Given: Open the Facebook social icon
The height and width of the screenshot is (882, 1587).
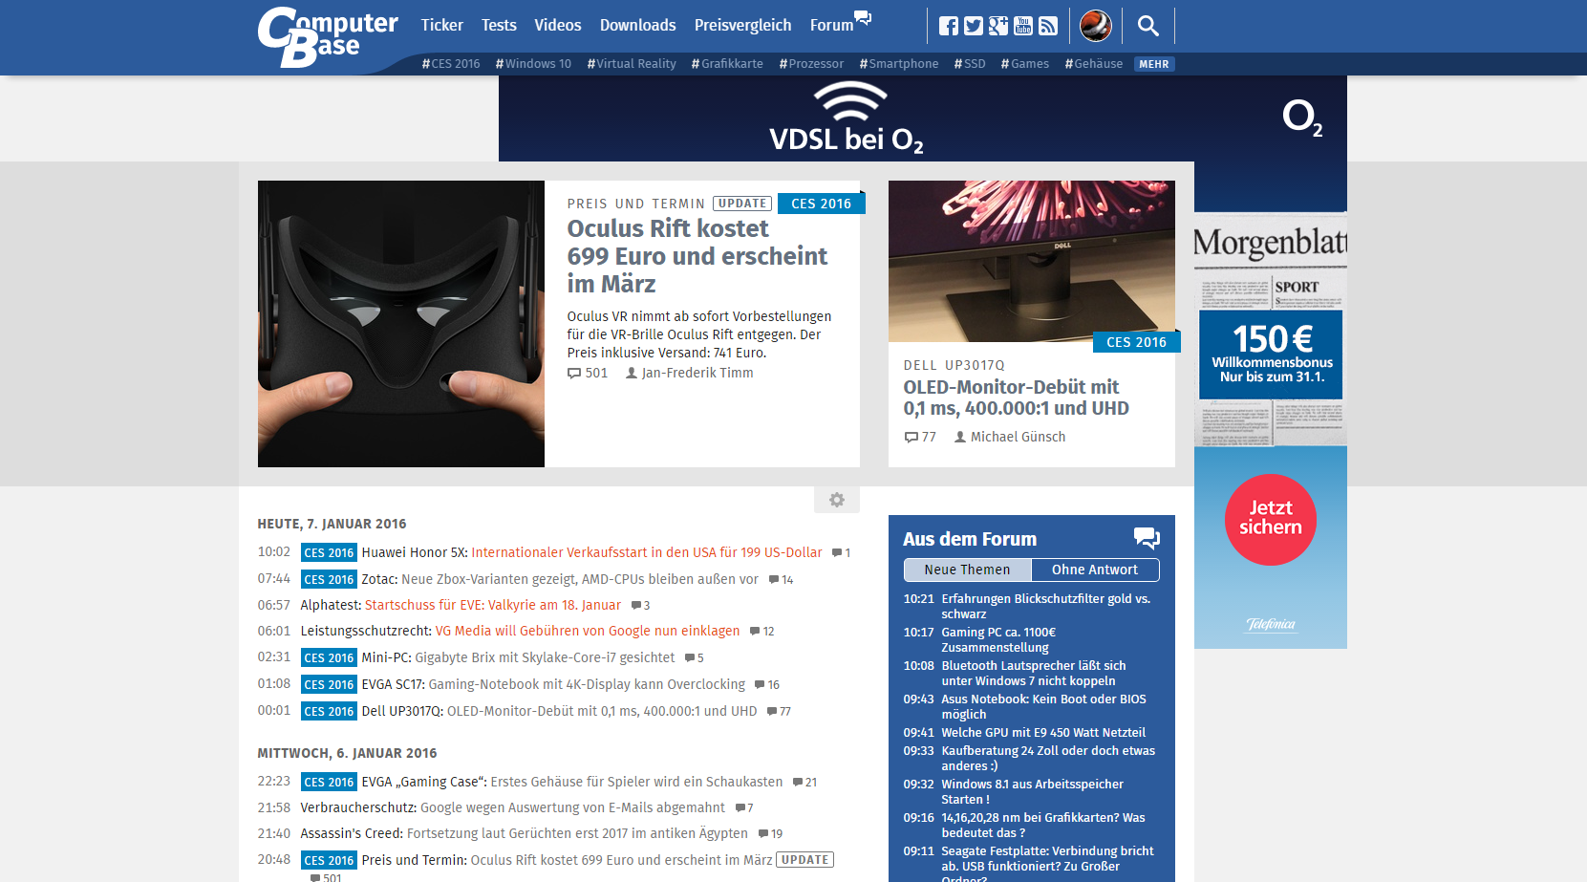Looking at the screenshot, I should tap(949, 26).
